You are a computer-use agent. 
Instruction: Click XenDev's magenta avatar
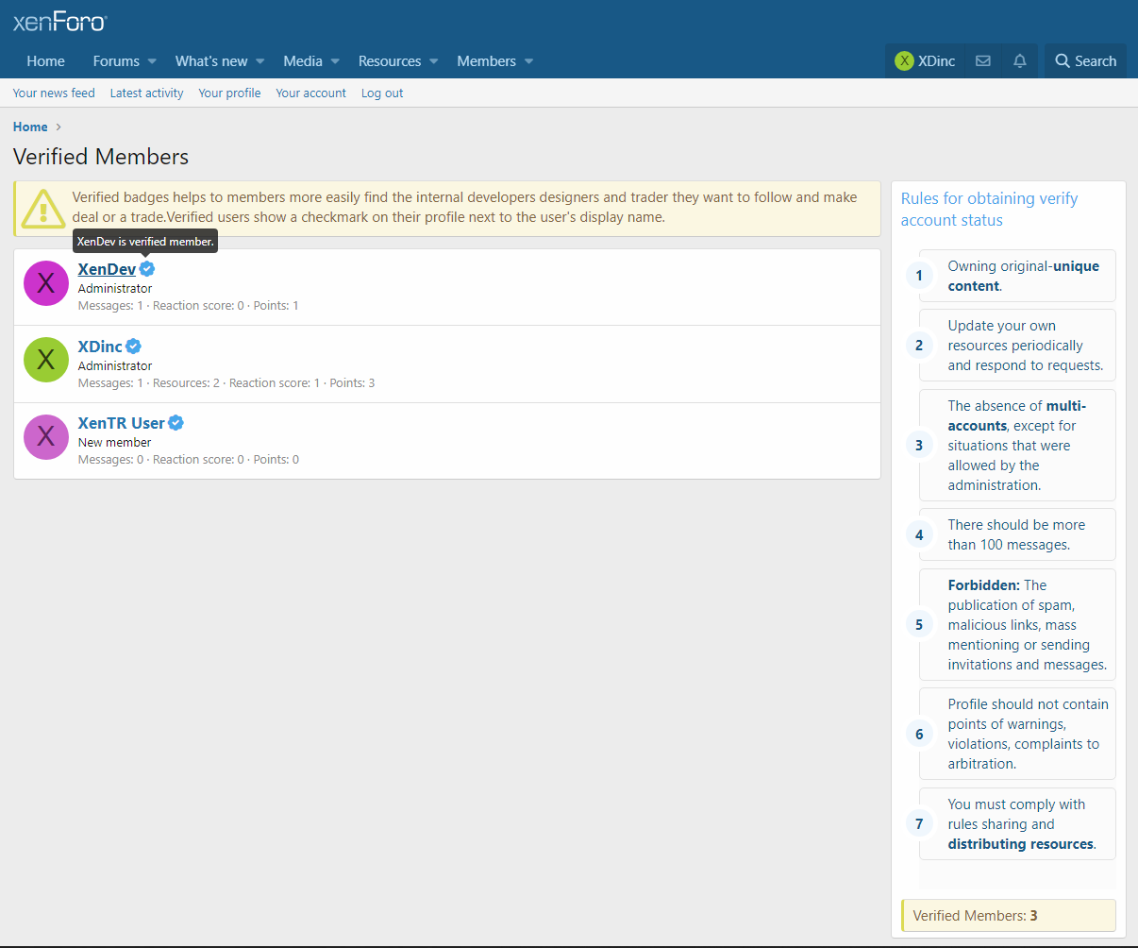[x=45, y=283]
